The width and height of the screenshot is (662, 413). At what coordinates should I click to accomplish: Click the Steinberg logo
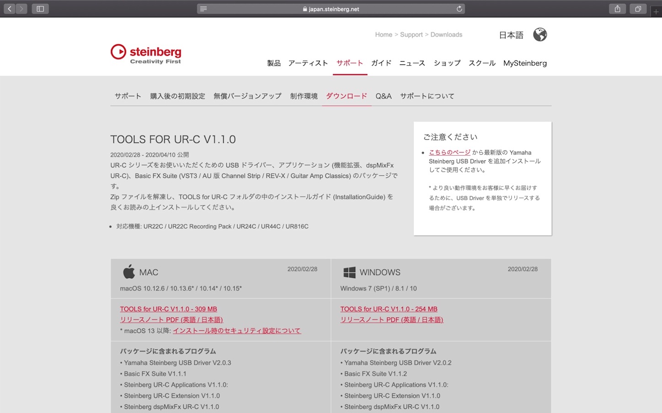click(145, 53)
